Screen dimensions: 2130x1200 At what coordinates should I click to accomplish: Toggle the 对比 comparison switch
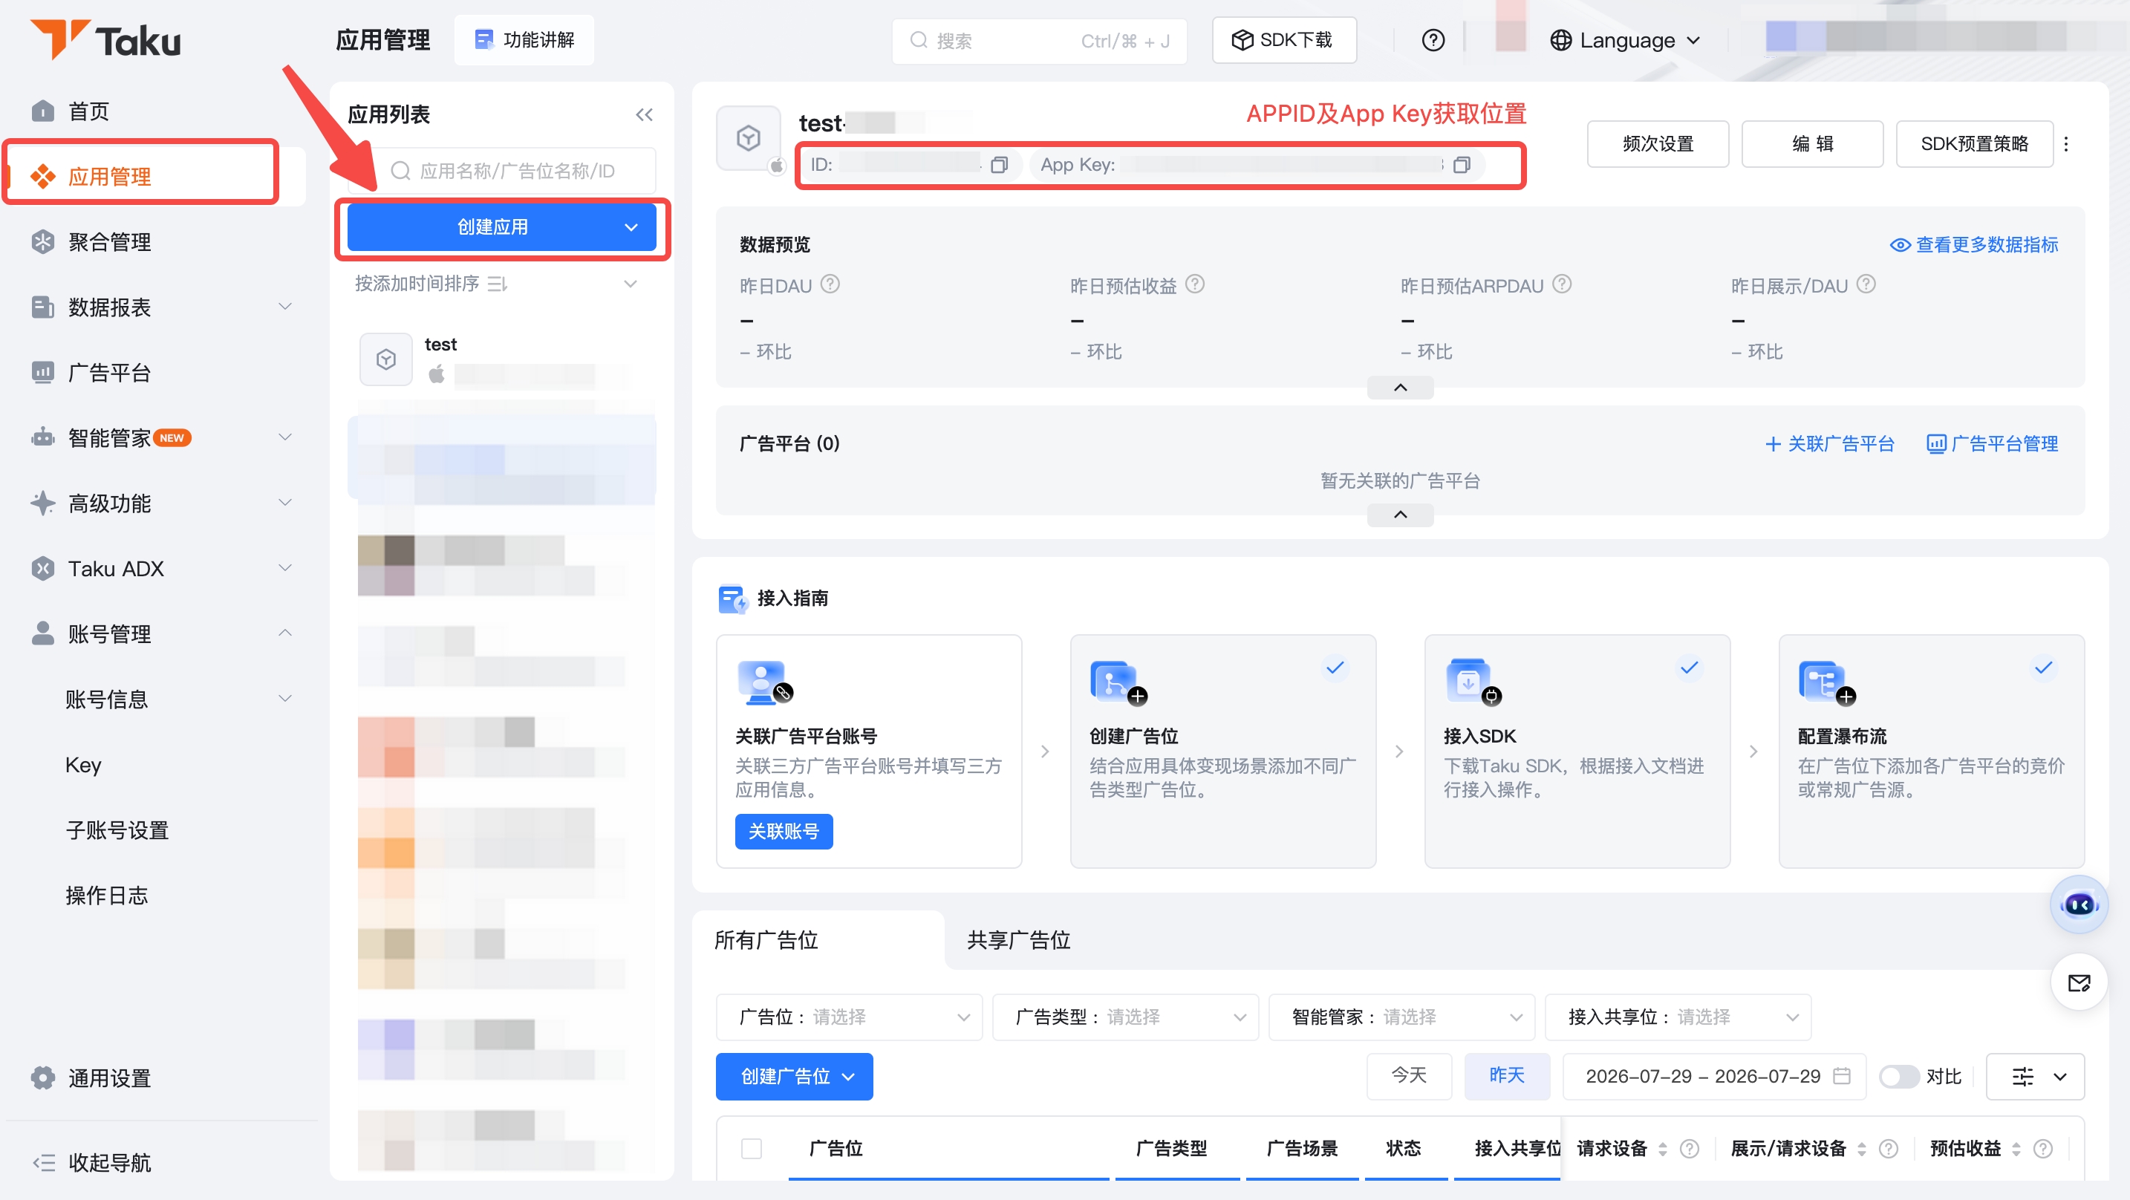(x=1898, y=1076)
